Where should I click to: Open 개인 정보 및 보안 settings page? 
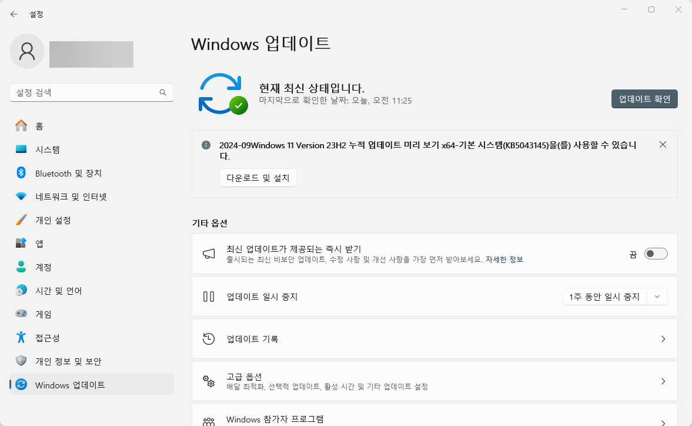pyautogui.click(x=91, y=361)
